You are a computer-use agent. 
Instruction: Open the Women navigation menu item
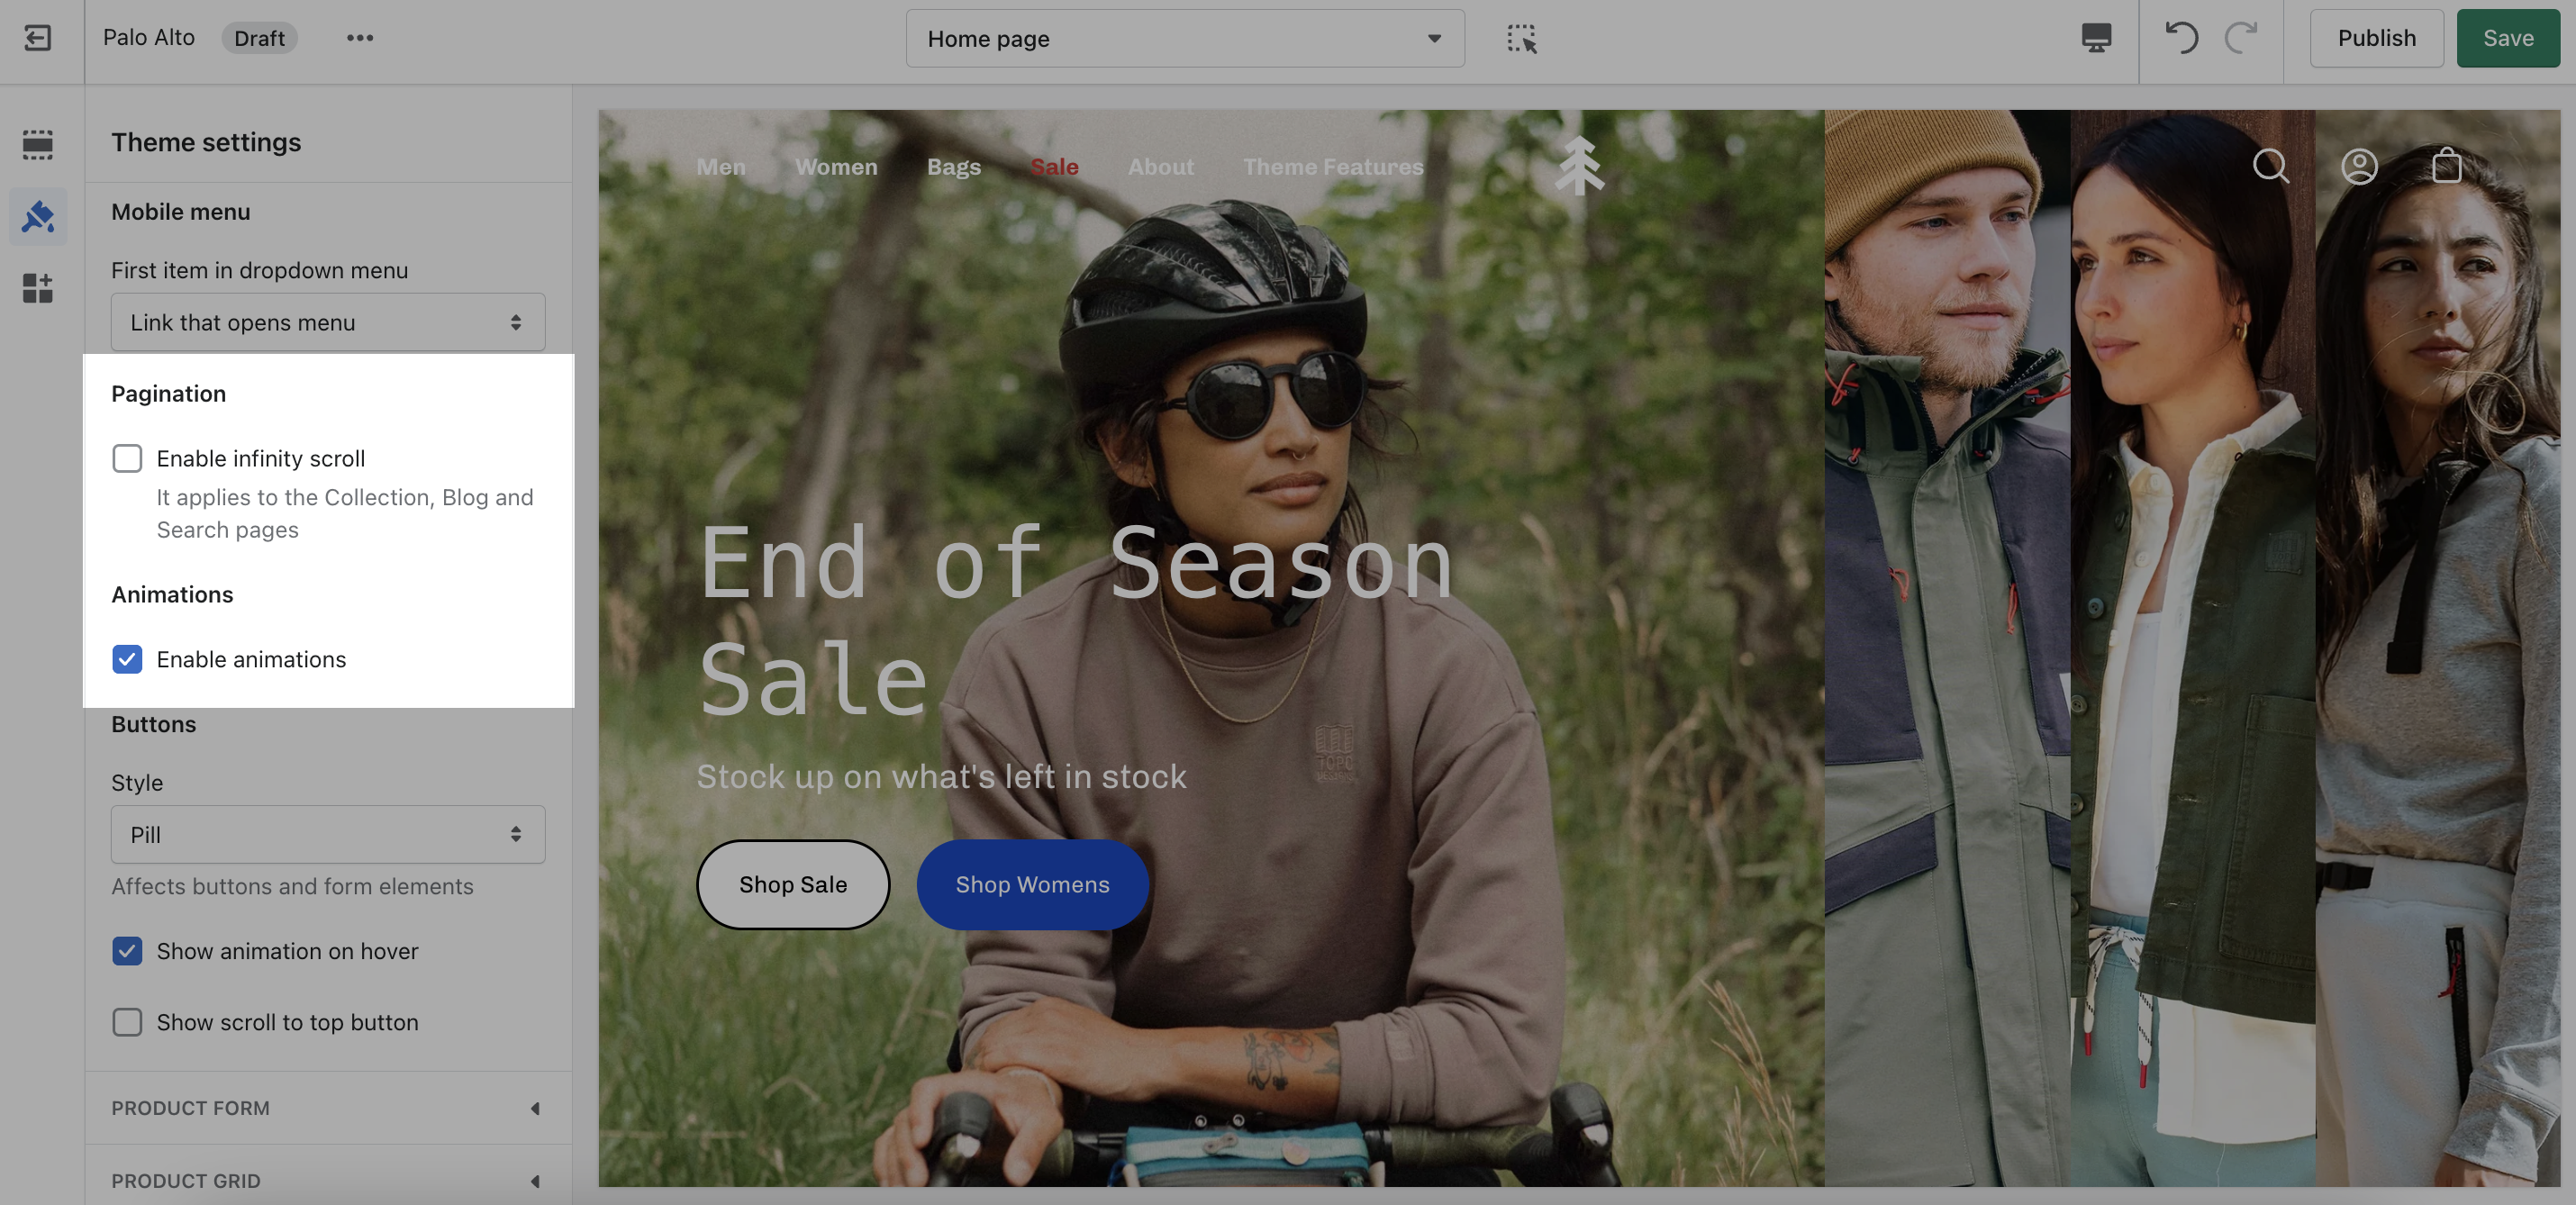[836, 167]
